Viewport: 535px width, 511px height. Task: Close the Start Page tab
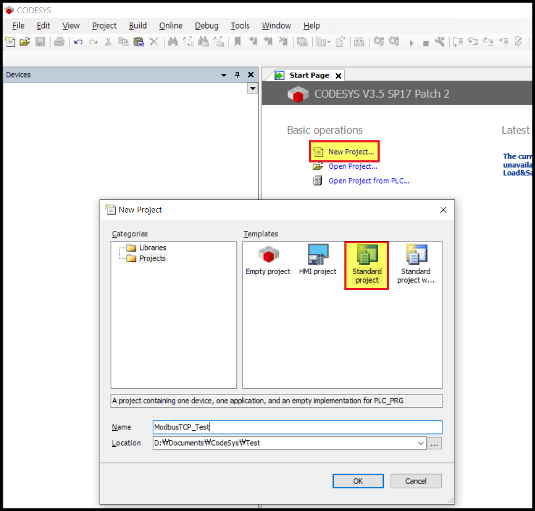pyautogui.click(x=338, y=75)
